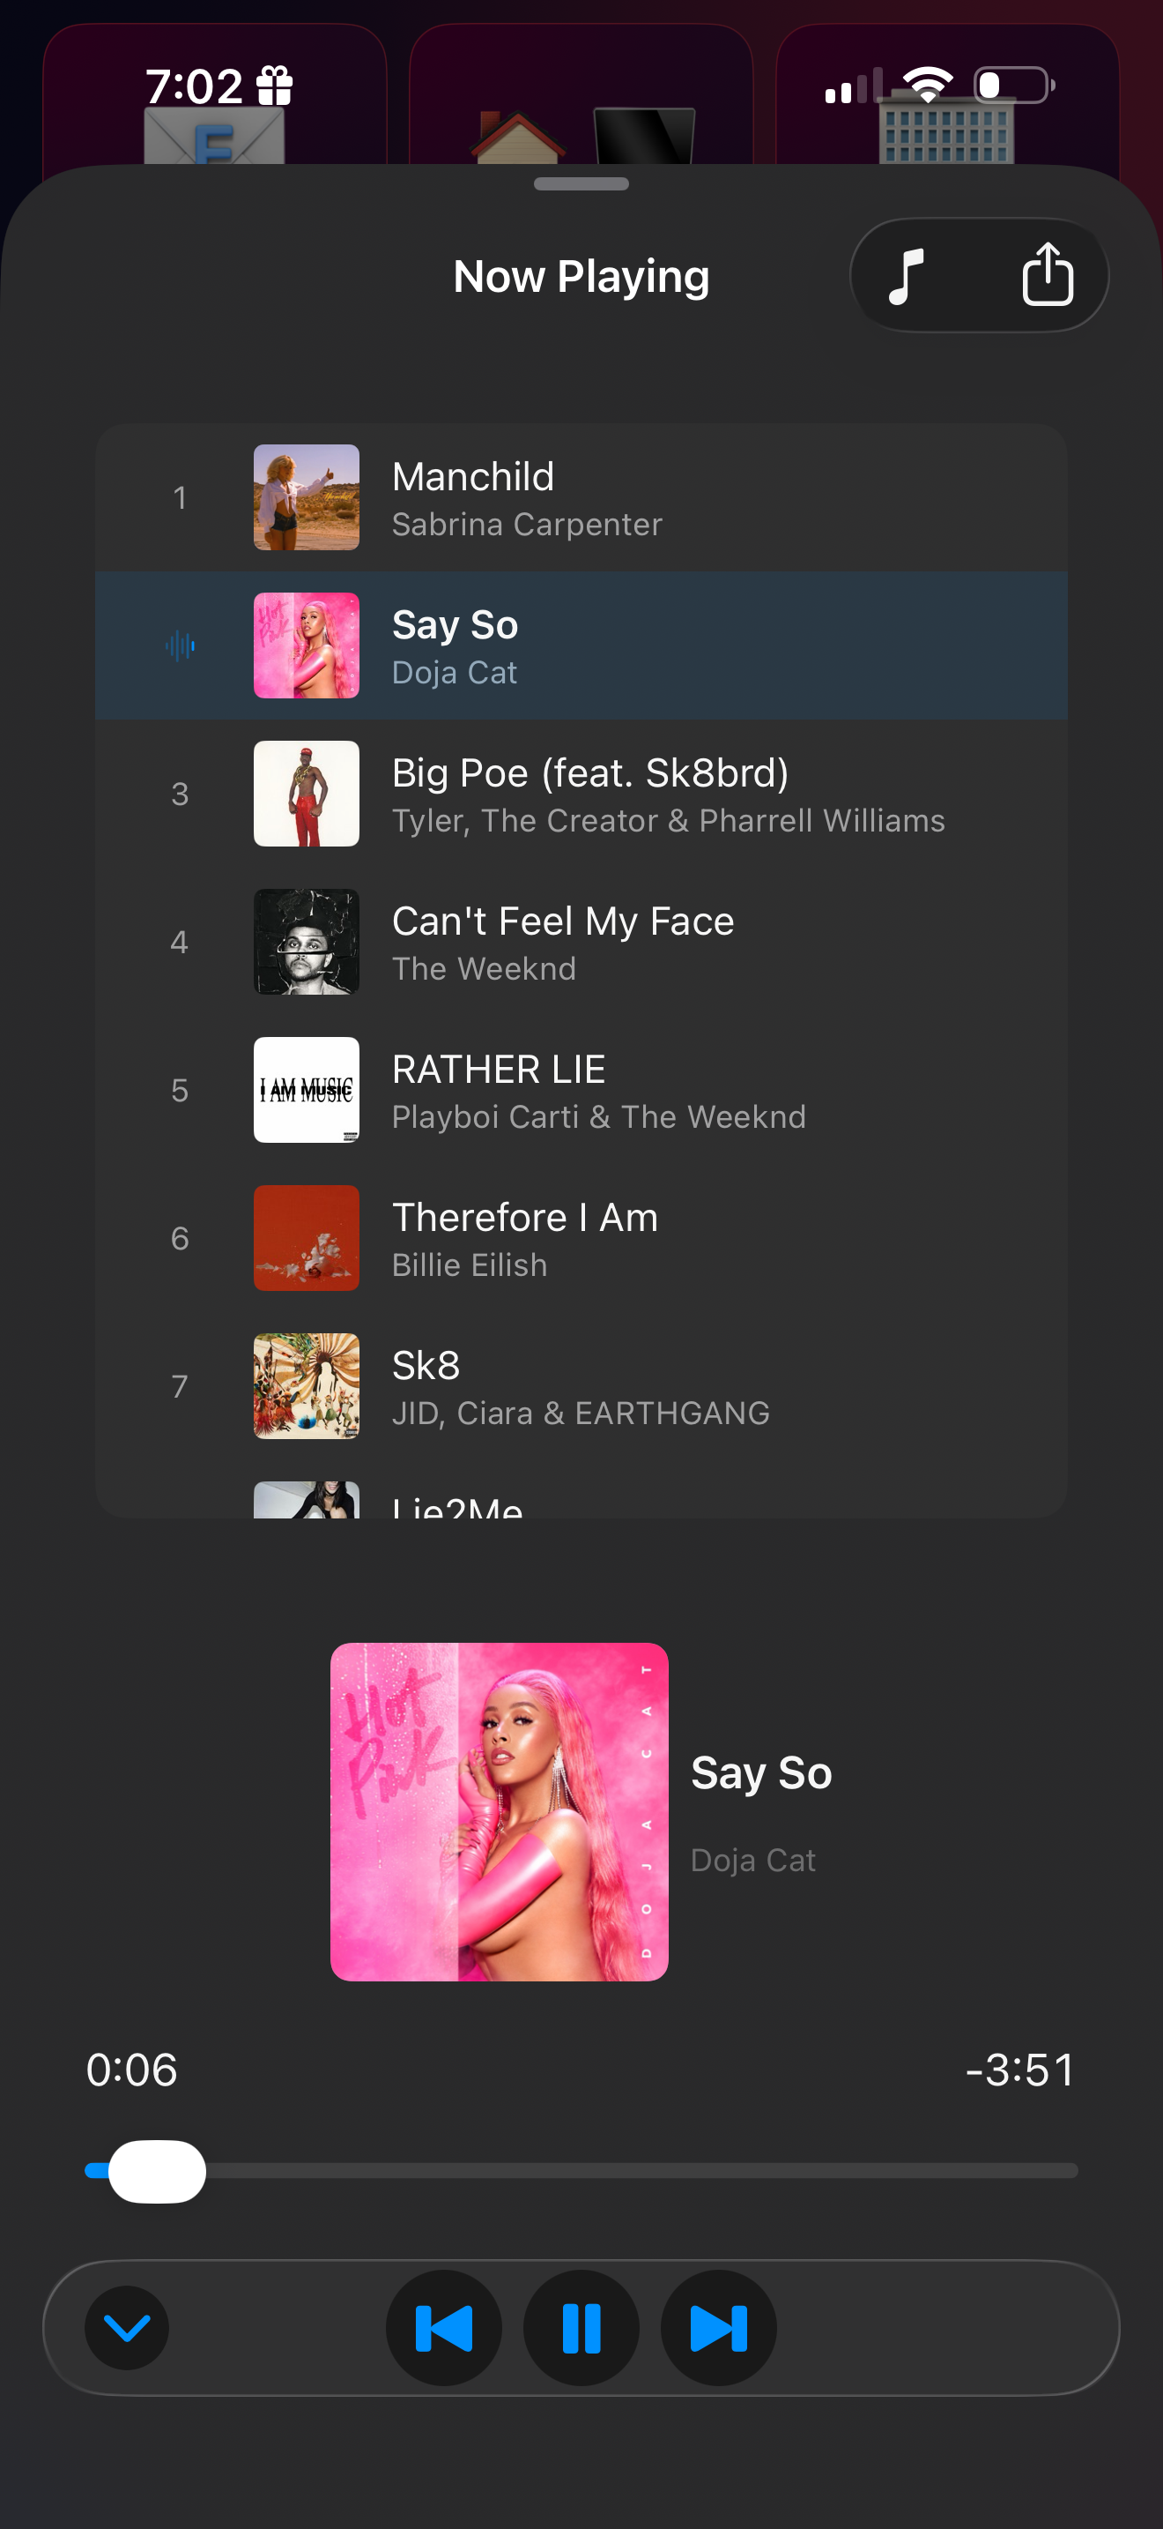Select the Say So queue row

click(581, 646)
